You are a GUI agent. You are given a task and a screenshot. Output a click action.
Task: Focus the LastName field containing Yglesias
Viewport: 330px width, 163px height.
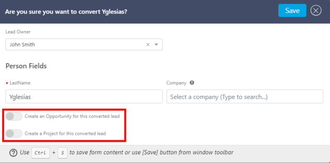pos(84,96)
